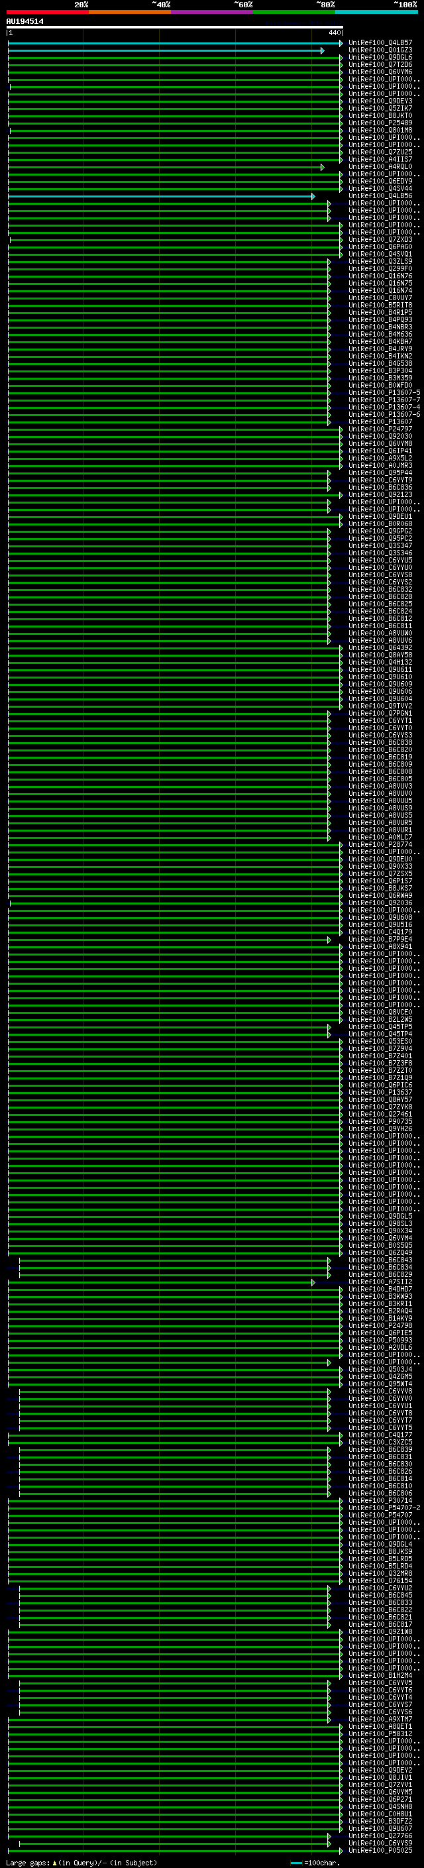Click the white query ruler bar
424x1868 pixels.
175,27
